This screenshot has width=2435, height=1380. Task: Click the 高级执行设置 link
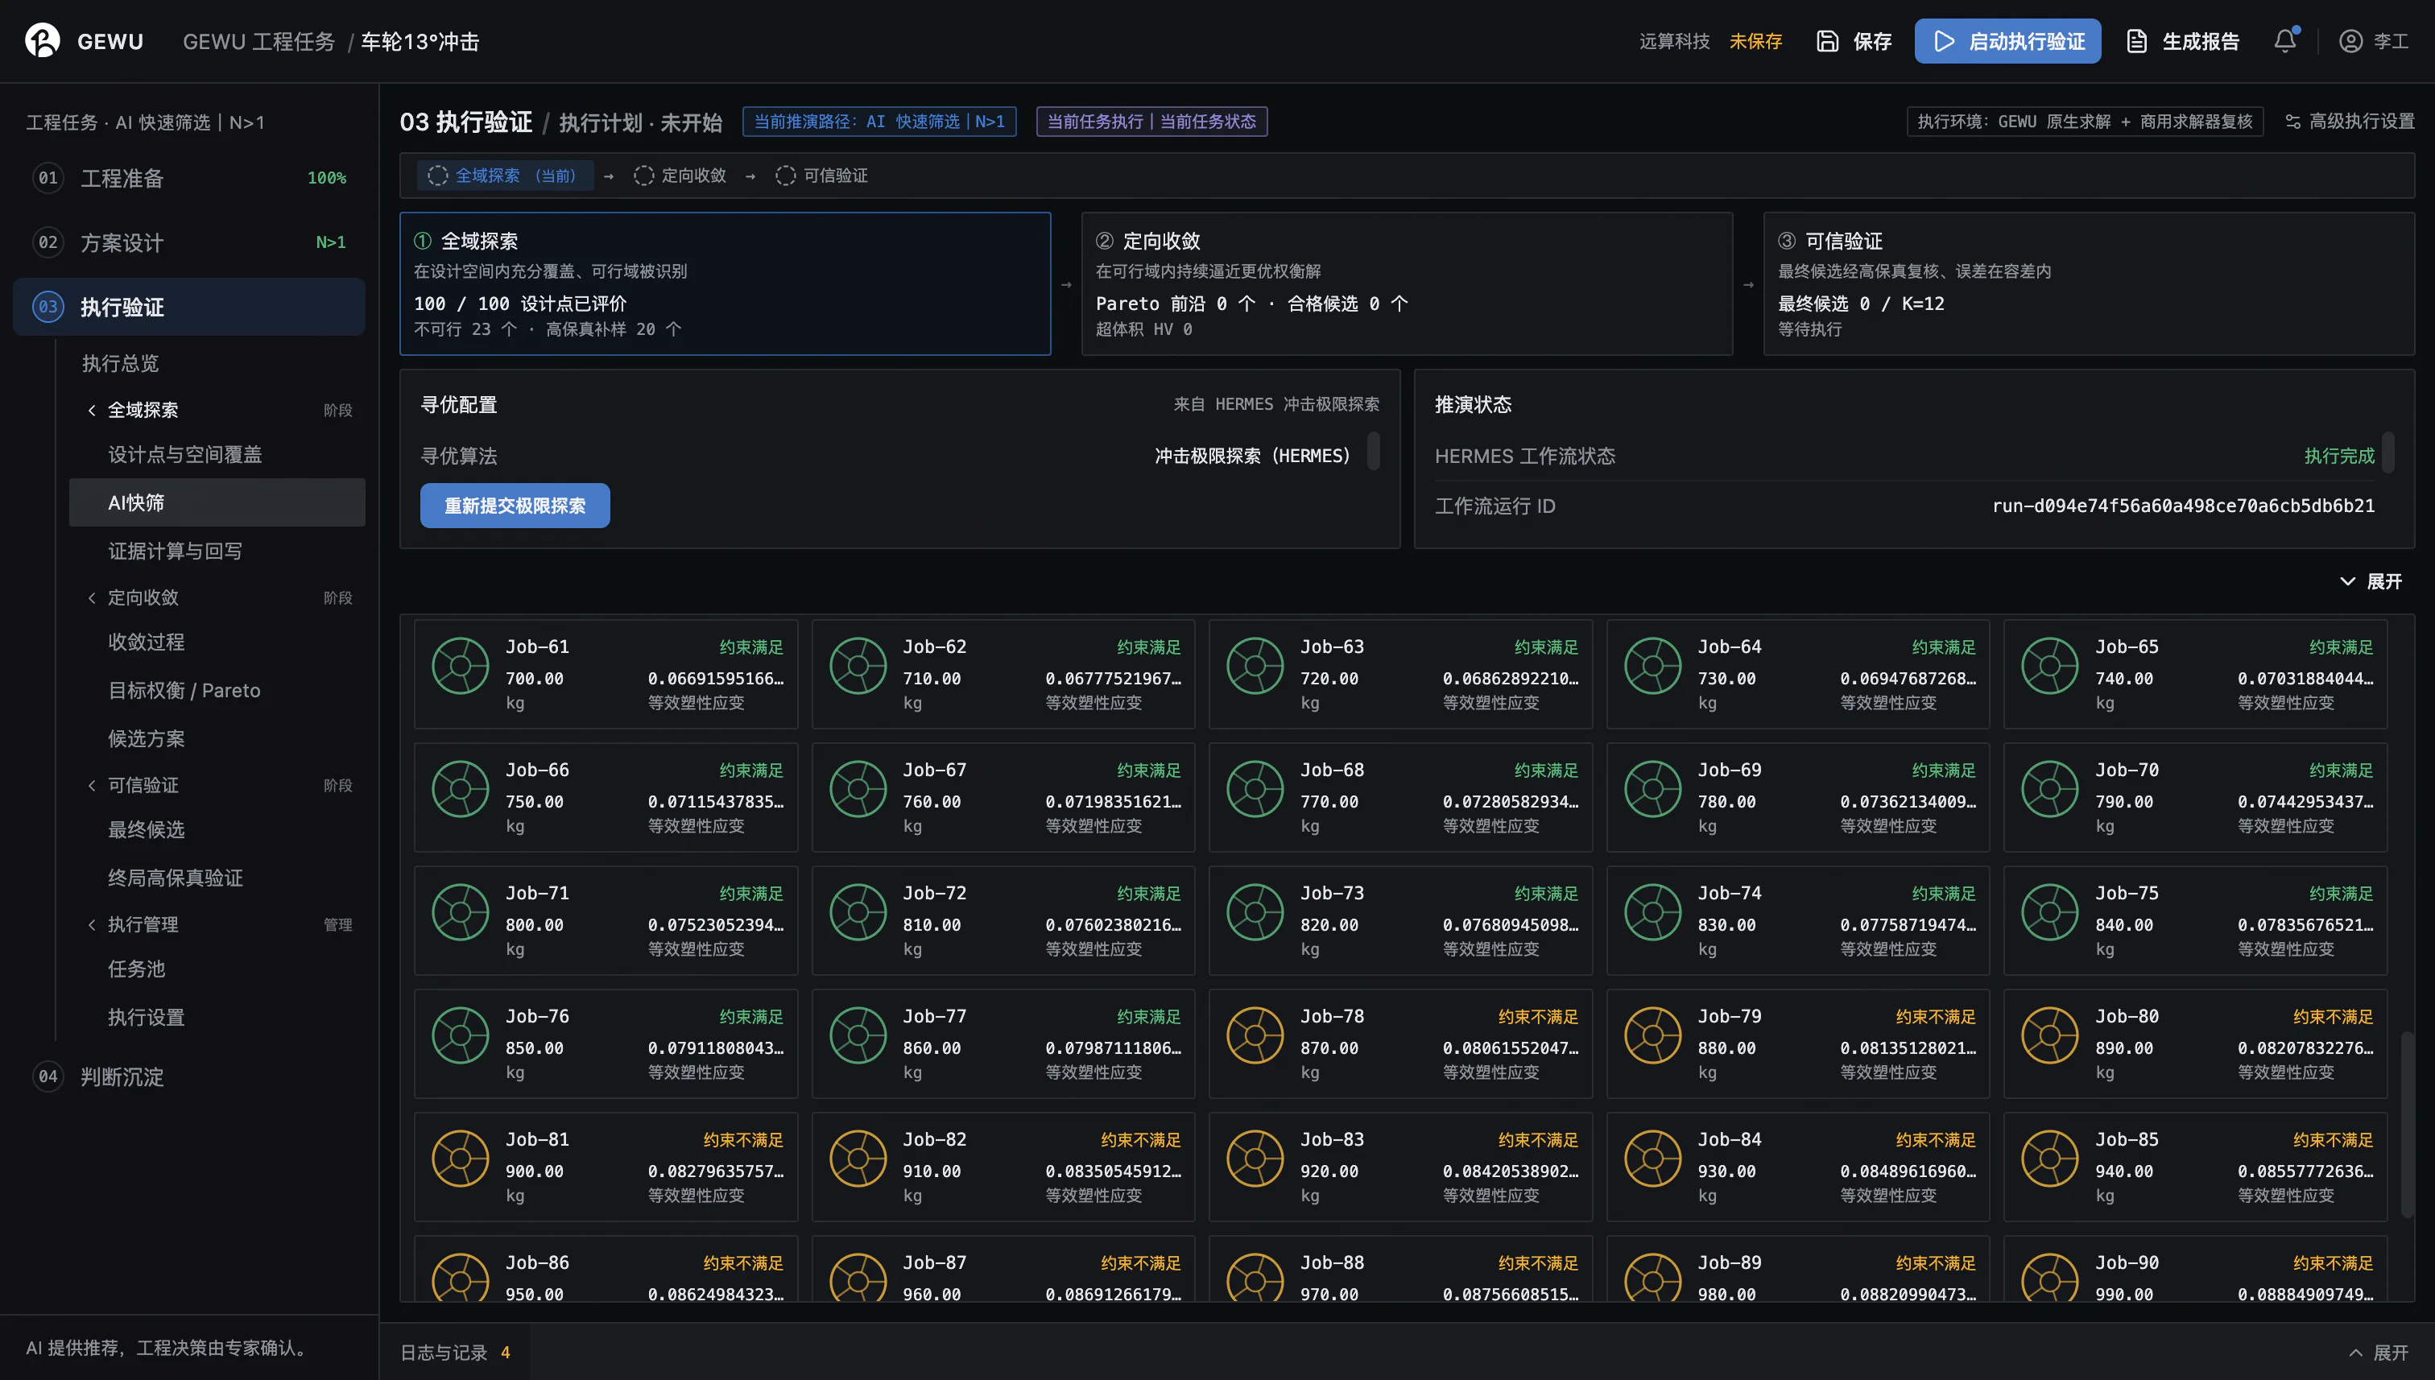pos(2349,122)
